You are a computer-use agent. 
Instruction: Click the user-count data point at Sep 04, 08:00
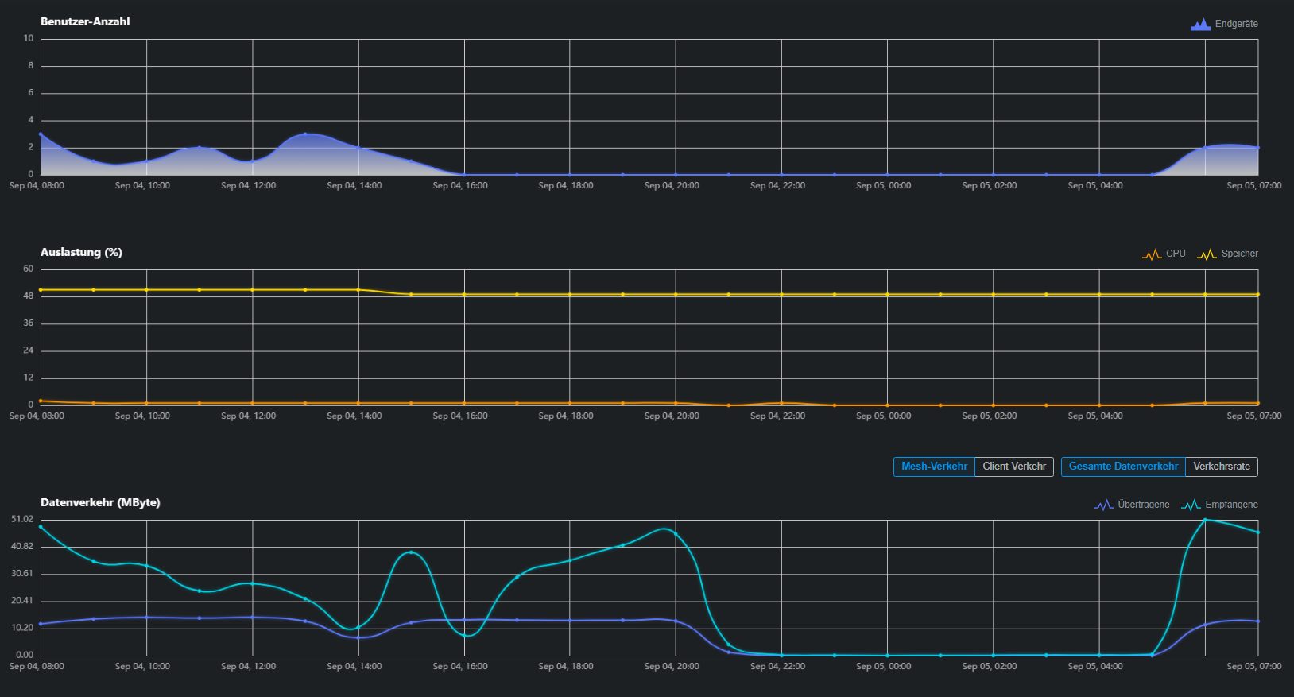tap(41, 134)
